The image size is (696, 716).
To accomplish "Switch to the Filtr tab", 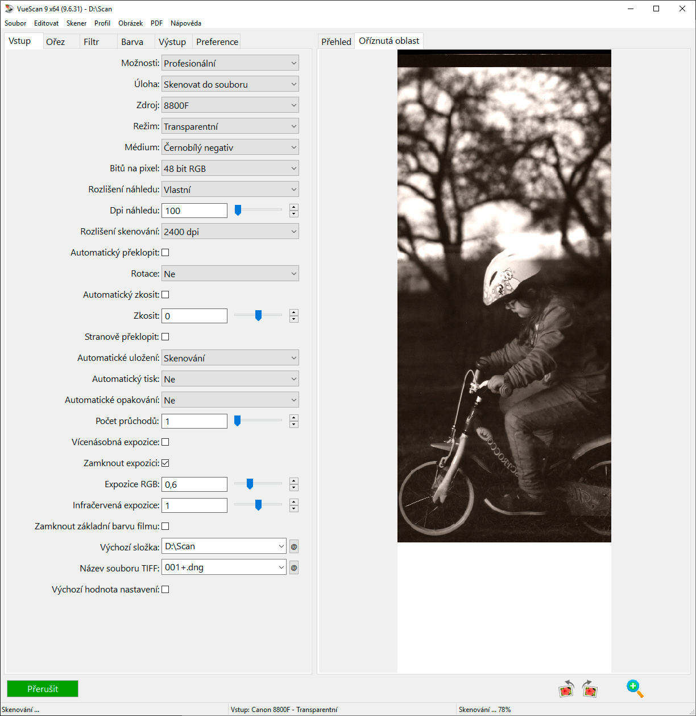I will (91, 42).
